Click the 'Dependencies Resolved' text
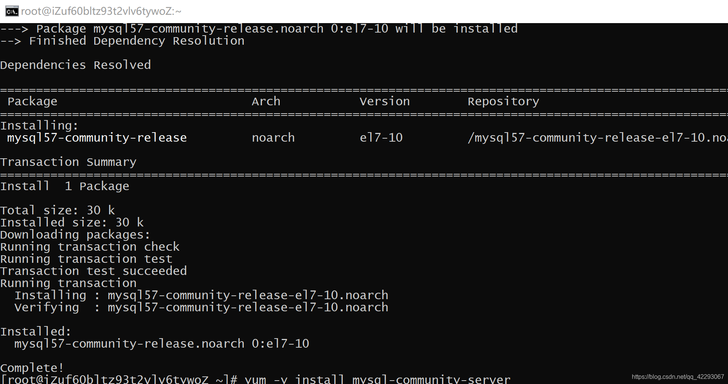This screenshot has width=728, height=384. click(76, 65)
